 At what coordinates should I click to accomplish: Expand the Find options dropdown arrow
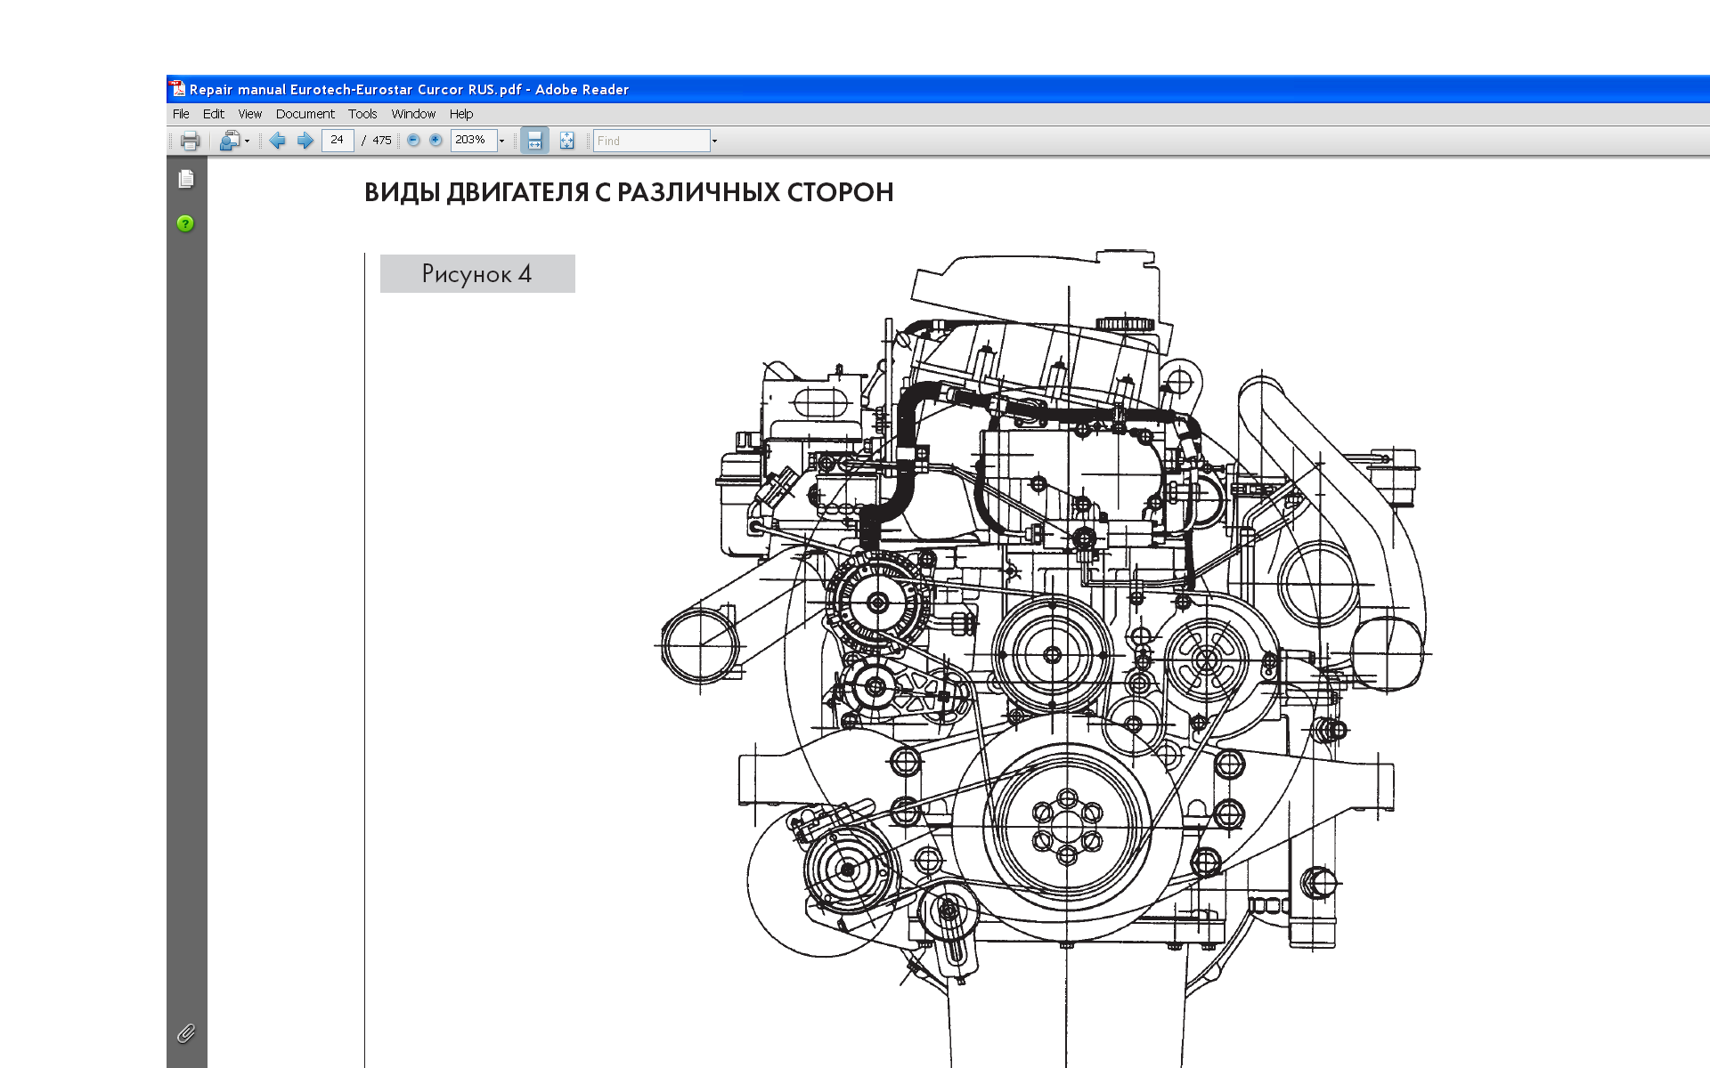714,141
